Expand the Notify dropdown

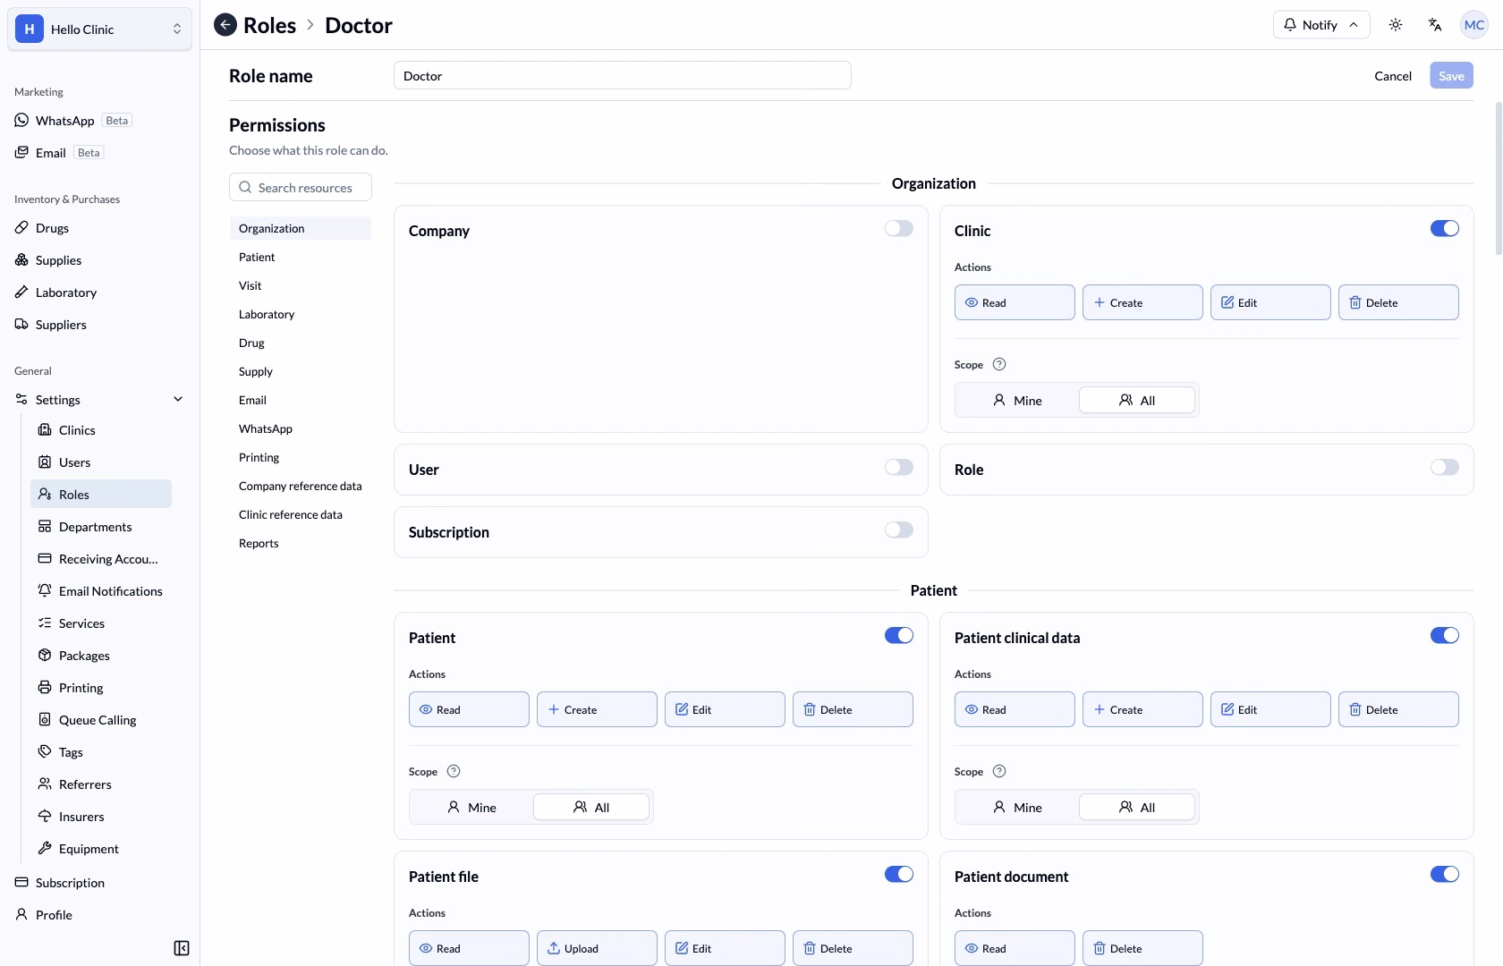point(1321,25)
